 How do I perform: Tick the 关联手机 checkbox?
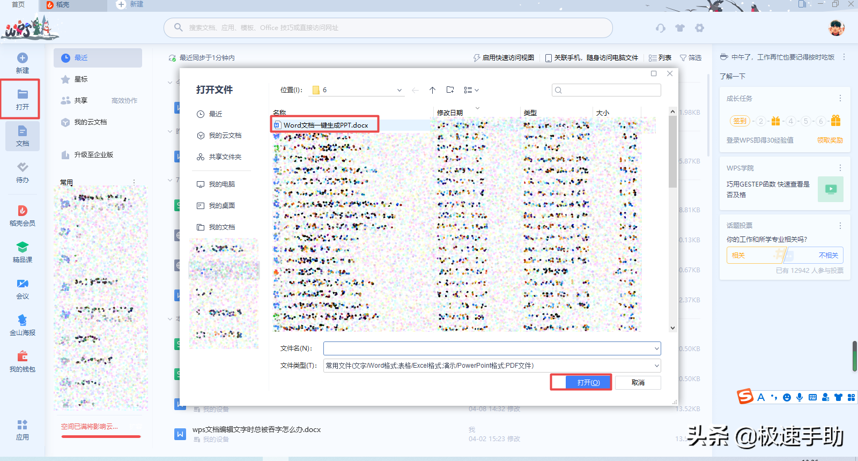(549, 58)
